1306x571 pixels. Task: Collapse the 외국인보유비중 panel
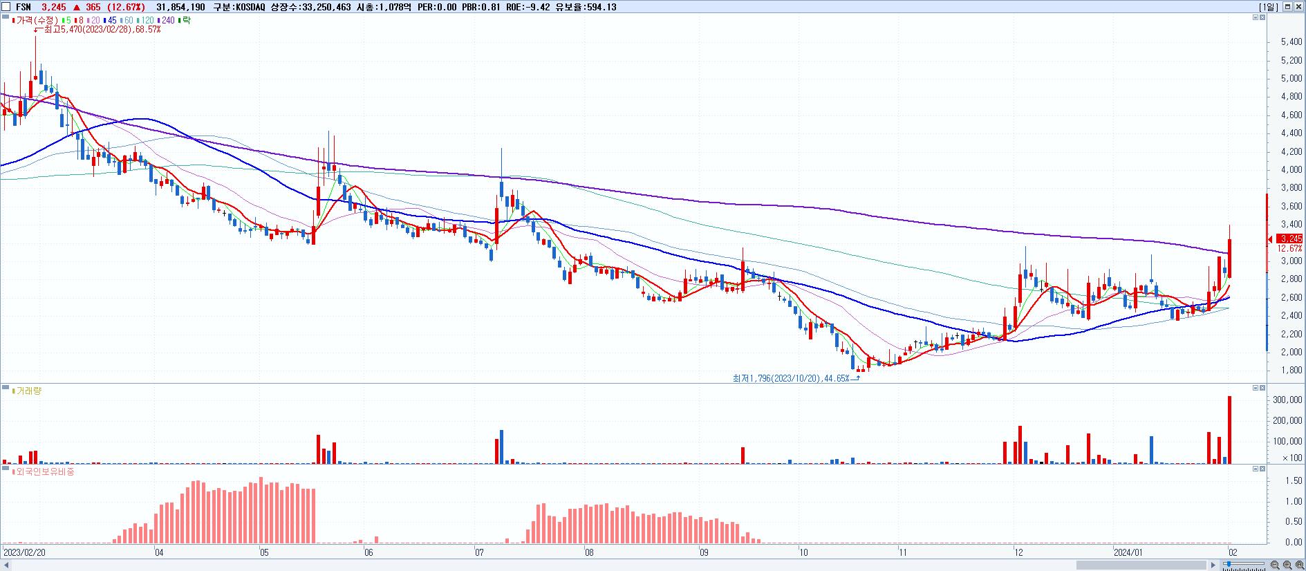point(1256,469)
